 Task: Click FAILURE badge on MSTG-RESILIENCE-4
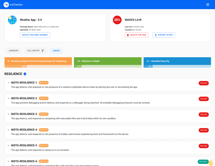pyautogui.click(x=204, y=130)
